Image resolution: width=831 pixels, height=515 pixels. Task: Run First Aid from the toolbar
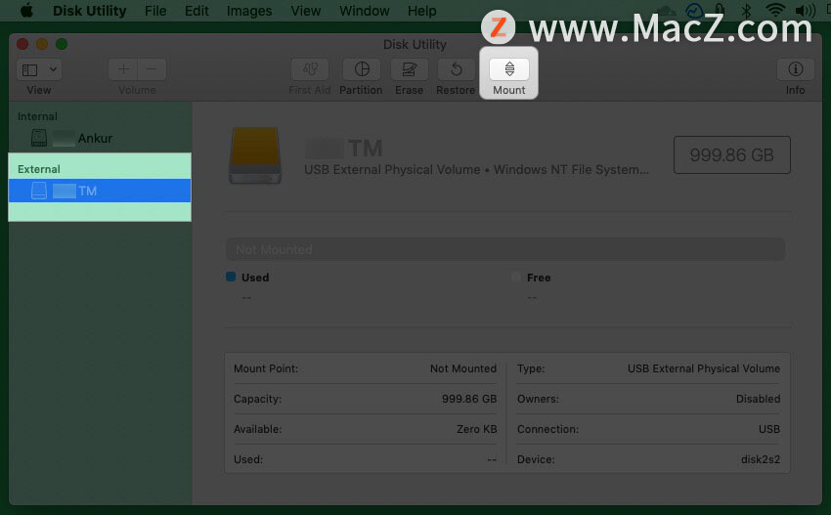point(310,69)
